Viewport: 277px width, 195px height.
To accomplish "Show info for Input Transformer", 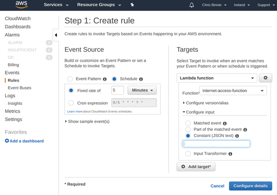I will (x=230, y=154).
